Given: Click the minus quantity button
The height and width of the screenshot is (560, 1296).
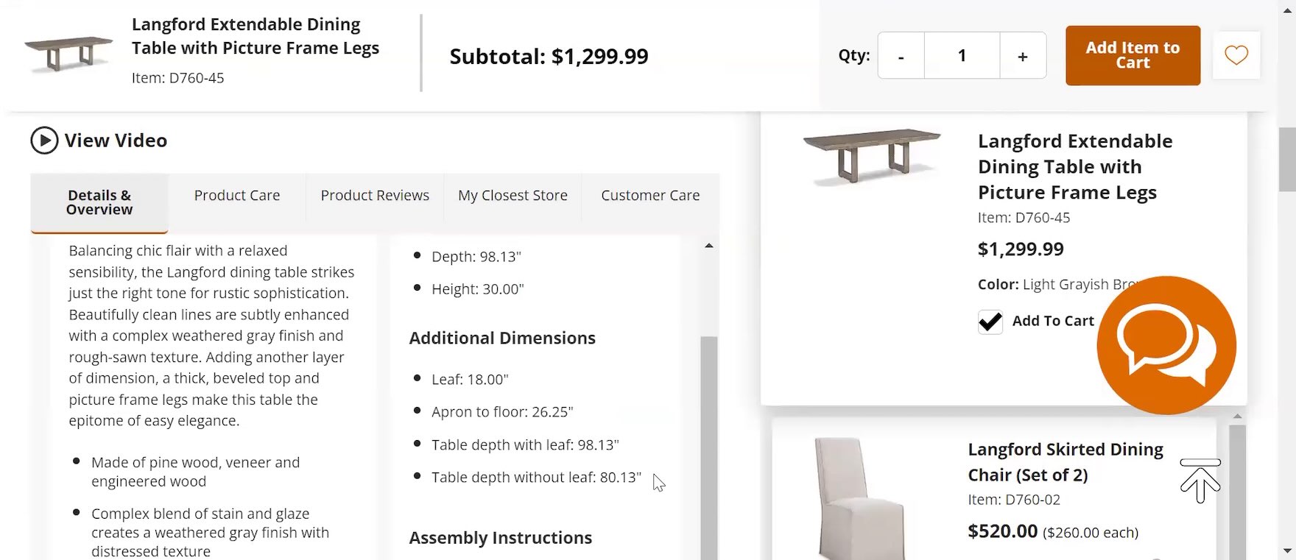Looking at the screenshot, I should (901, 56).
